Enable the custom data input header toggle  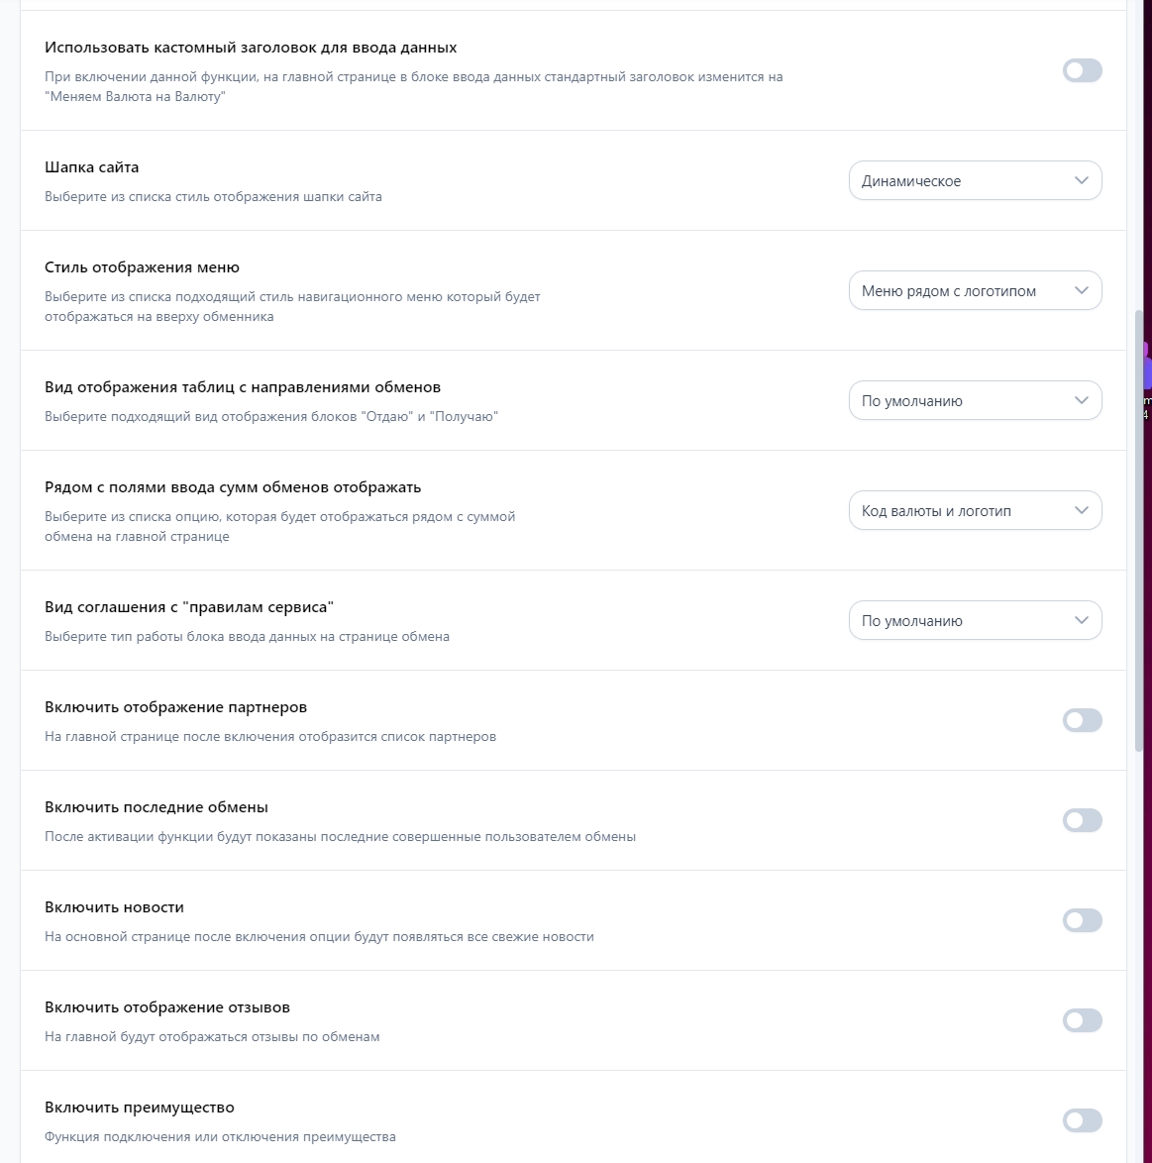pyautogui.click(x=1082, y=70)
